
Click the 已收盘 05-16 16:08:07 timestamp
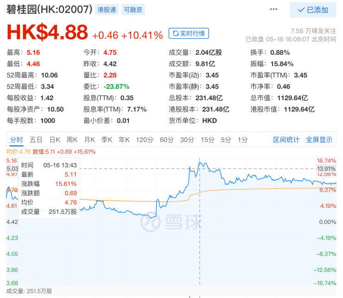(291, 39)
